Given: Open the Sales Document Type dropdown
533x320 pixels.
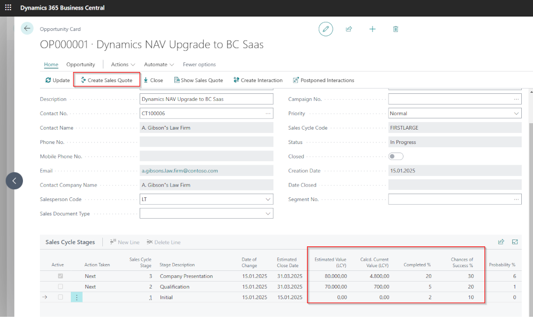Looking at the screenshot, I should tap(268, 213).
